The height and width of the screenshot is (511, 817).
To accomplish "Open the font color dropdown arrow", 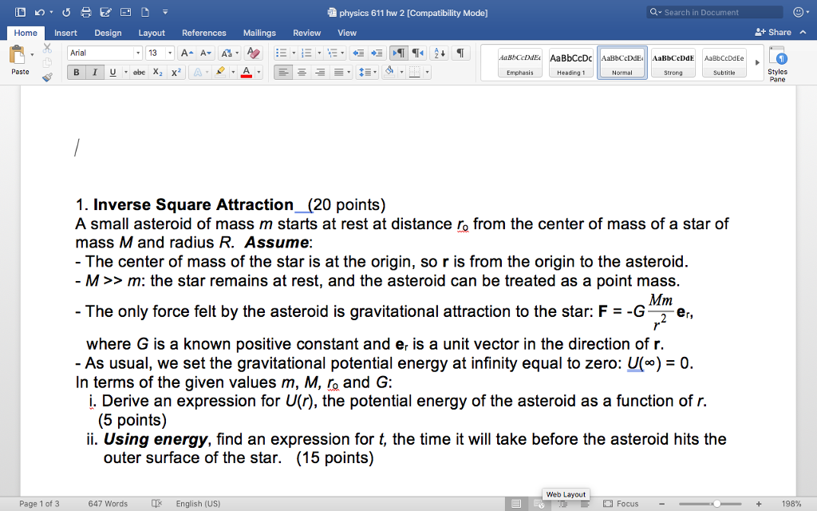I will 259,72.
